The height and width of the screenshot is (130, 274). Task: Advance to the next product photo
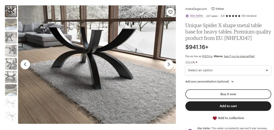pyautogui.click(x=169, y=65)
